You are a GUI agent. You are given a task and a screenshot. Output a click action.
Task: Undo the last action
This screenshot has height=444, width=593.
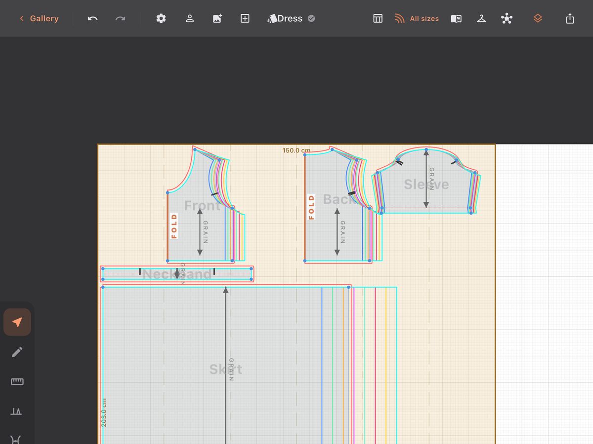92,18
